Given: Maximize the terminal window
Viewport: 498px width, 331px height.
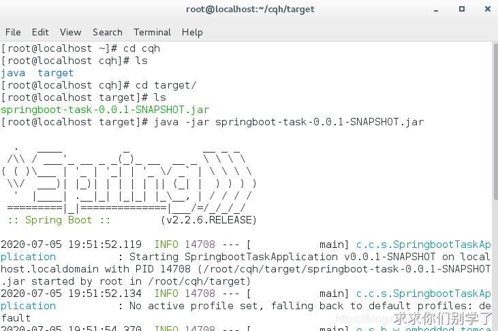Looking at the screenshot, I should tap(462, 9).
